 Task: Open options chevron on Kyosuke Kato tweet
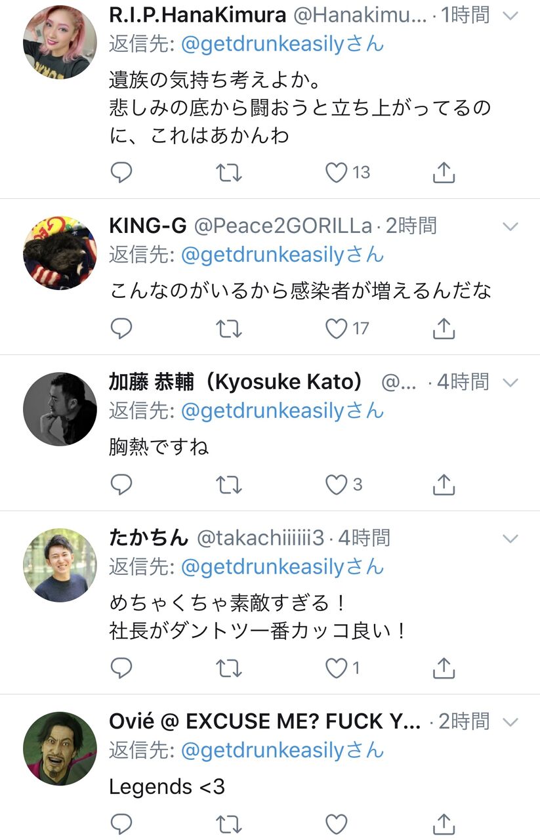pos(510,382)
